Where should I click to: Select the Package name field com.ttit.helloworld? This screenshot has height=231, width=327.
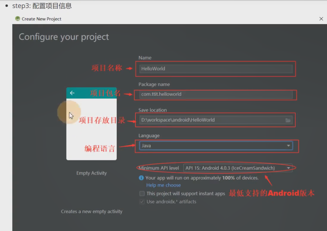tap(215, 94)
